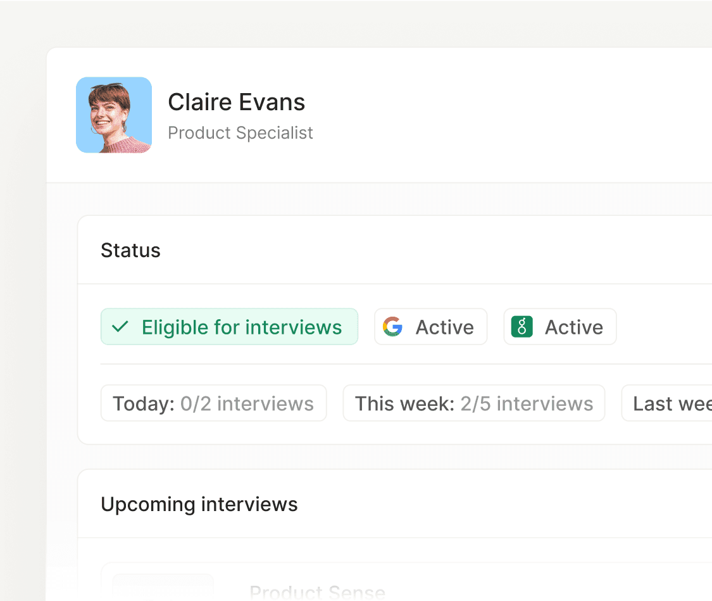The width and height of the screenshot is (712, 601).
Task: Click the green Greenhouse logo icon
Action: pos(522,327)
